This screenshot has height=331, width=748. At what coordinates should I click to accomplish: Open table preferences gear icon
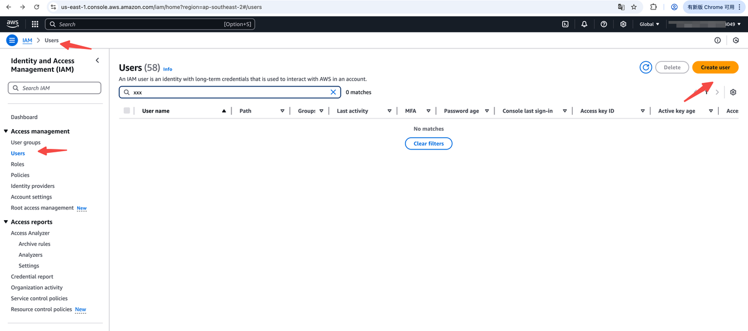coord(733,92)
